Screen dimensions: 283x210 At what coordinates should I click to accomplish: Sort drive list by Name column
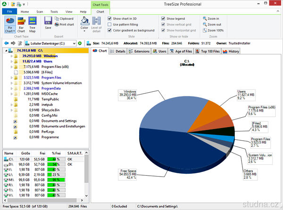(9, 153)
